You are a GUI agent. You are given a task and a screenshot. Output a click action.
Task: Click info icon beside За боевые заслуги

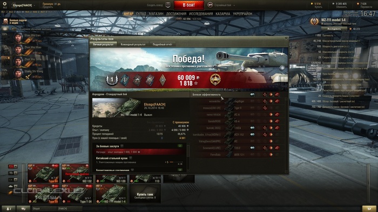pyautogui.click(x=122, y=146)
